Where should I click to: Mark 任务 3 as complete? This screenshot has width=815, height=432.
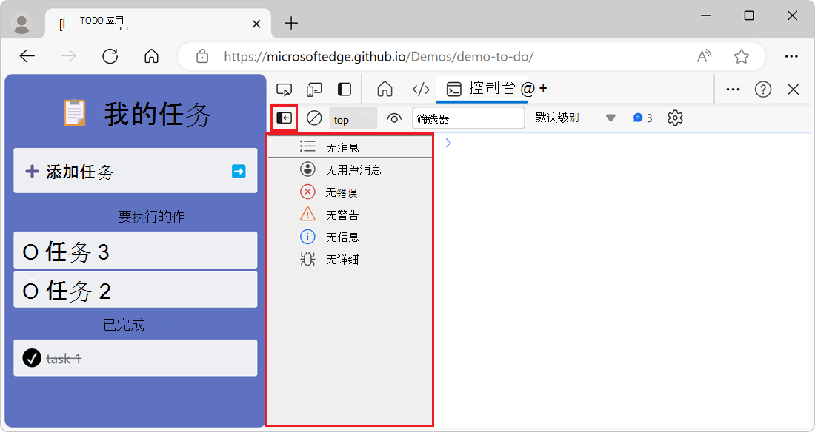click(30, 253)
